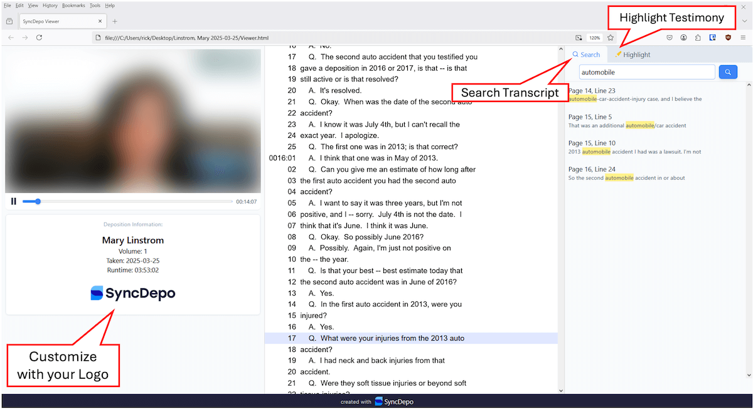Open the Tools menu
Image resolution: width=753 pixels, height=409 pixels.
pos(95,5)
